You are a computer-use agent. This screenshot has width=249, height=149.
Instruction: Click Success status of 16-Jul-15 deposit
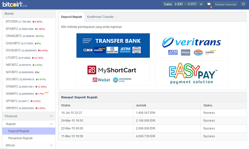click(209, 113)
